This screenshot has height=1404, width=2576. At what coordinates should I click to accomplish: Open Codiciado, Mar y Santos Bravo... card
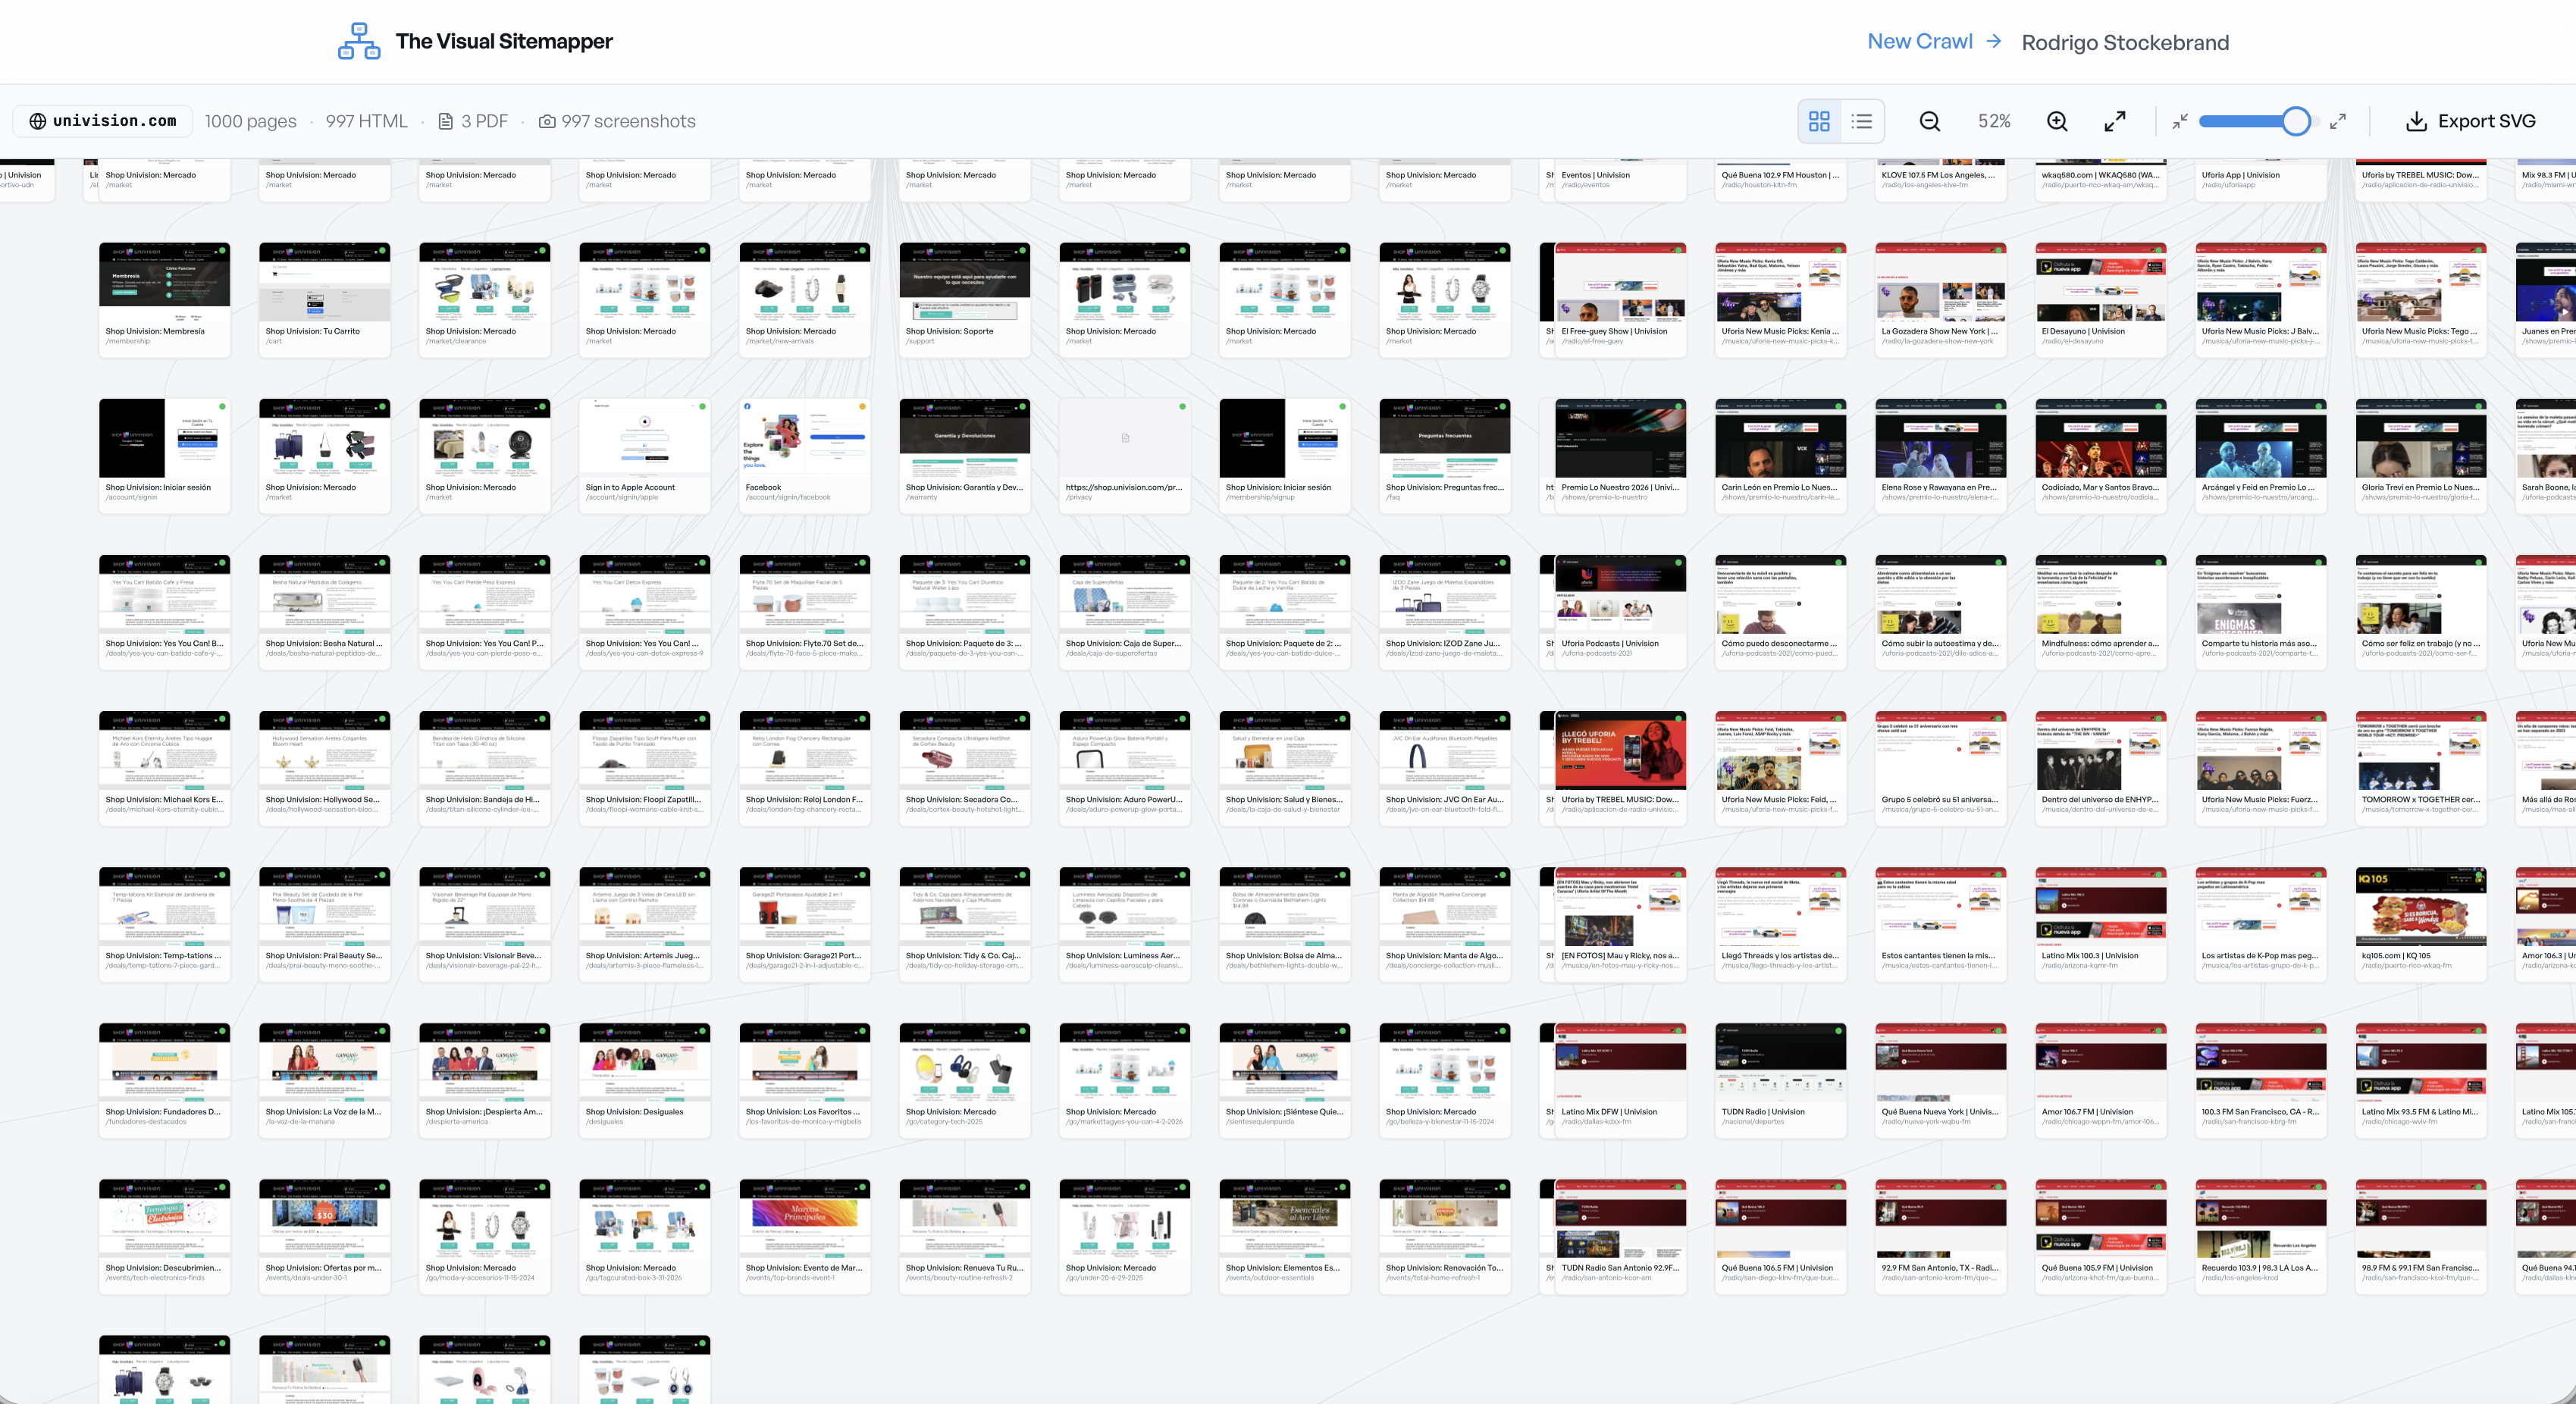pyautogui.click(x=2101, y=456)
